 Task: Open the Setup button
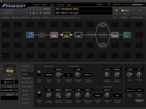pyautogui.click(x=140, y=10)
